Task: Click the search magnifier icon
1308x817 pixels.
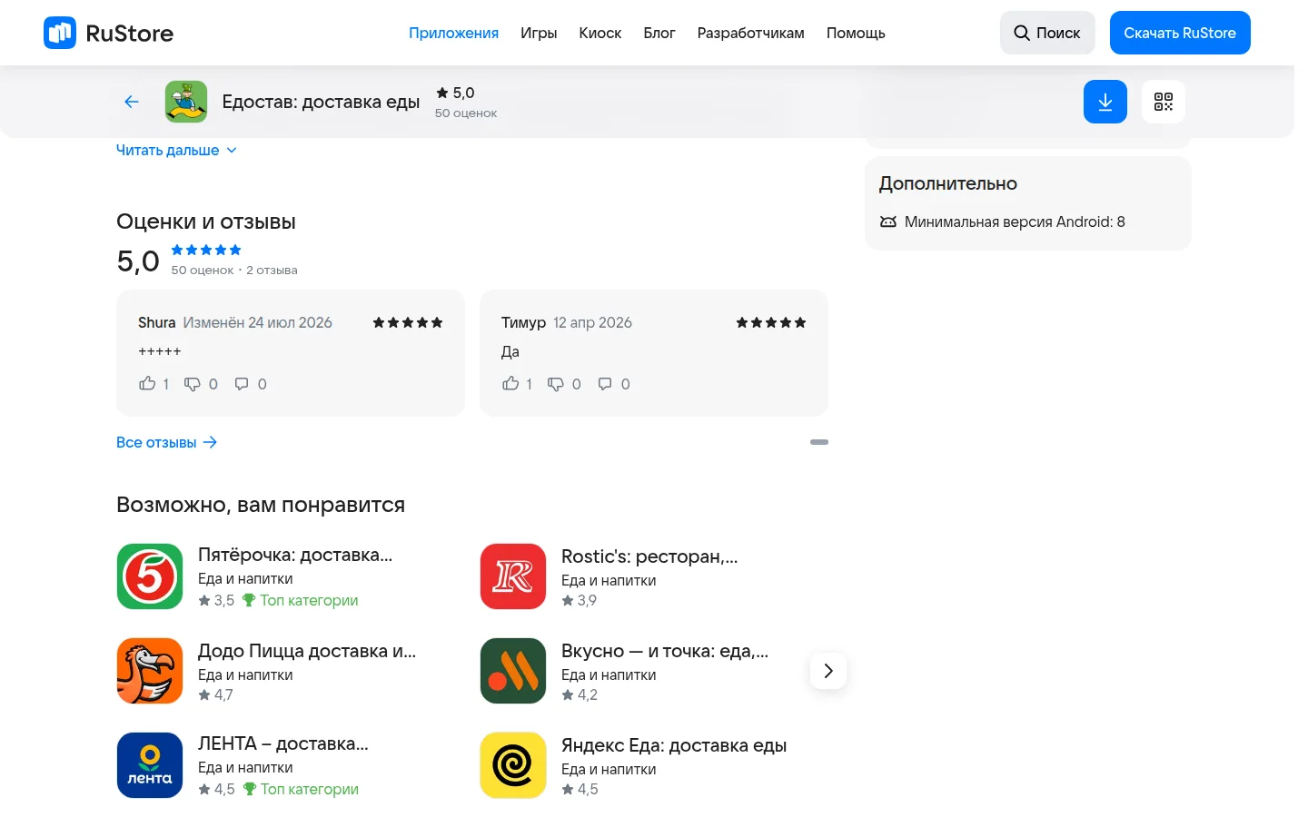Action: 1022,33
